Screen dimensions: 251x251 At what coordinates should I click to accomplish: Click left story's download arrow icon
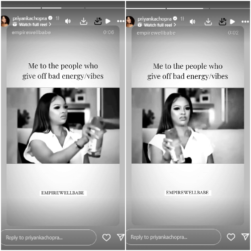[x=83, y=21]
